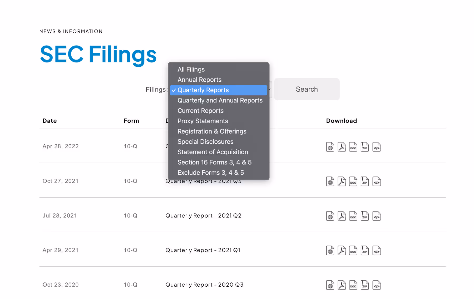Click 10-Q form cell for Apr 28, 2022

[x=131, y=146]
